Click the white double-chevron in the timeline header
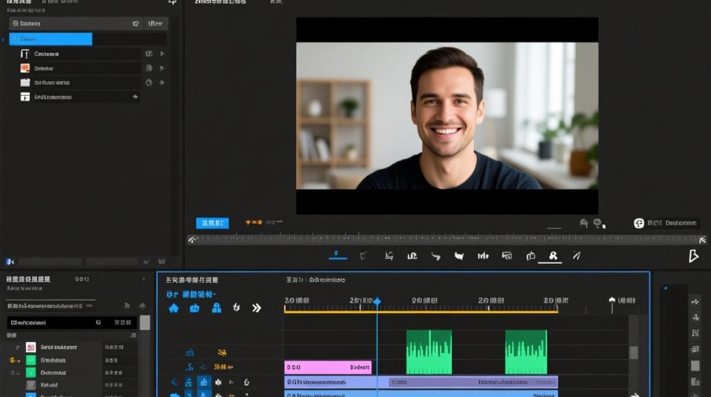Viewport: 711px width, 397px height. (257, 308)
